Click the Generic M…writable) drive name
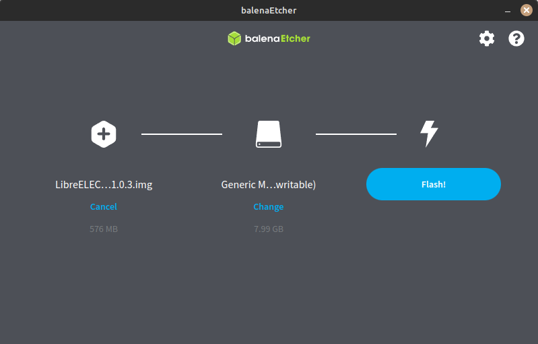Viewport: 538px width, 344px height. [269, 185]
